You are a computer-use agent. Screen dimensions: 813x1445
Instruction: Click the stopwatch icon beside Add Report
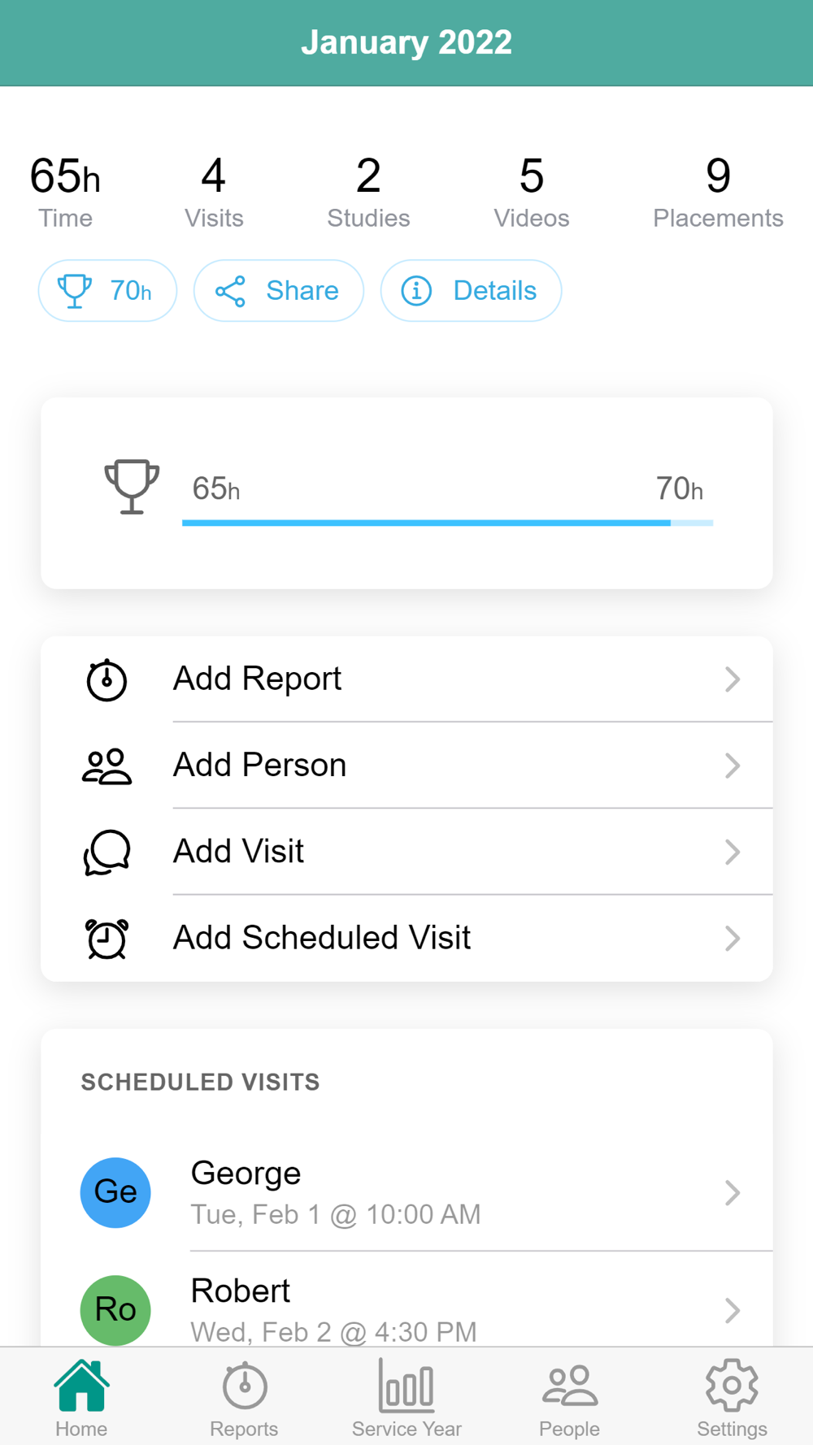[107, 679]
